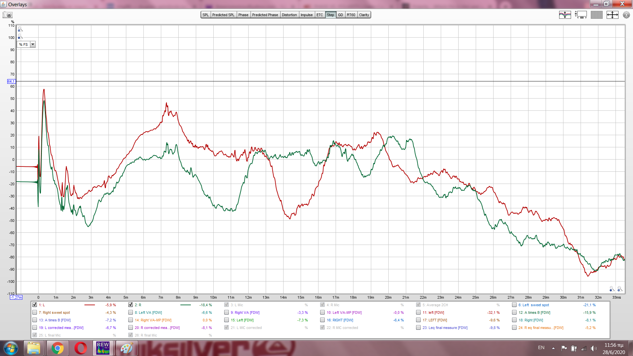Show hidden system tray icons arrow
This screenshot has width=633, height=356.
553,348
